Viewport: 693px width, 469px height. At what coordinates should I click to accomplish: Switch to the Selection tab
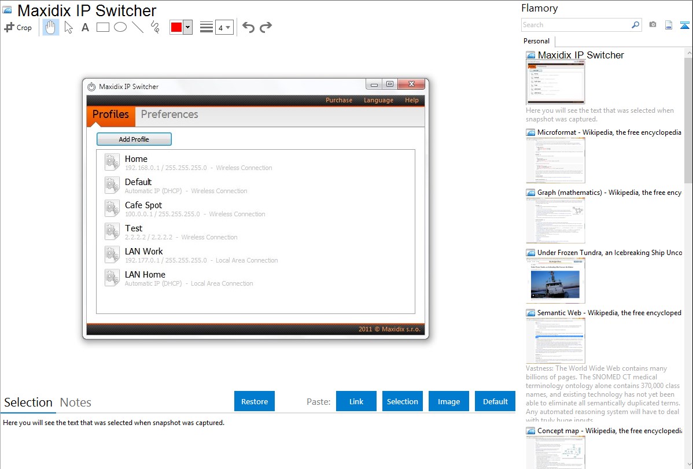click(28, 402)
